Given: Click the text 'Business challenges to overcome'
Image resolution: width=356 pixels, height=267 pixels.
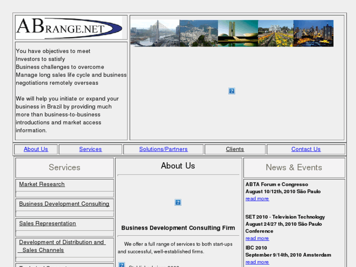Looking at the screenshot, I should (x=60, y=67).
